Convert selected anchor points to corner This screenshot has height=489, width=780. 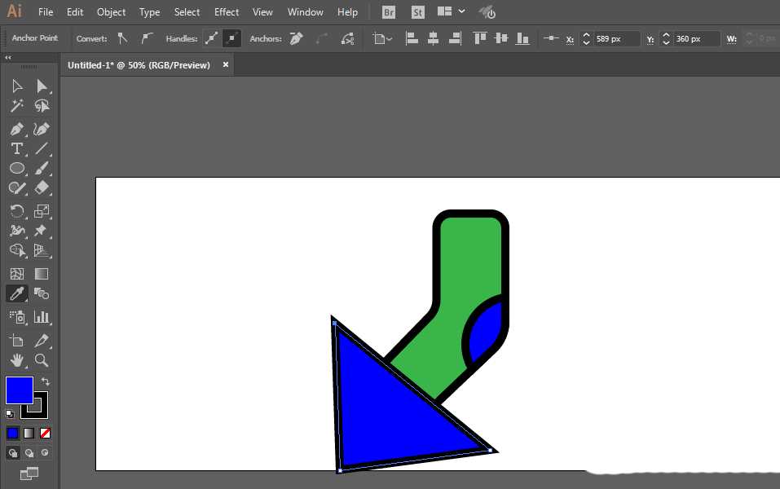pyautogui.click(x=122, y=38)
